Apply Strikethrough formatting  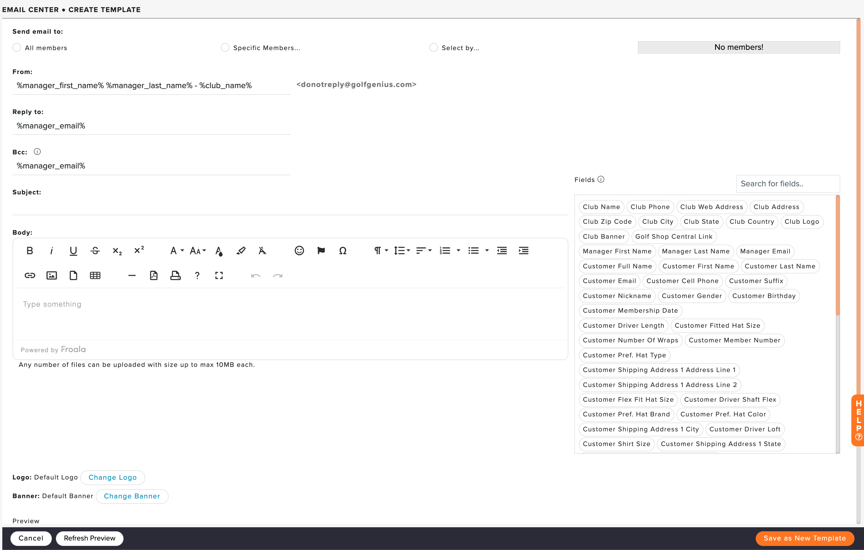(x=95, y=251)
